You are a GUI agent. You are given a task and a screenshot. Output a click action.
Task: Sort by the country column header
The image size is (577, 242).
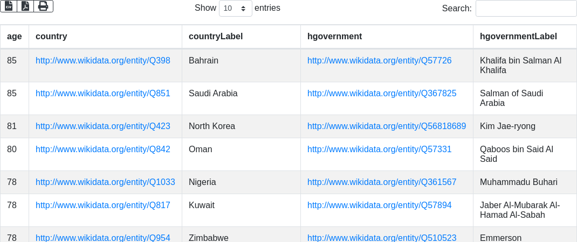click(51, 37)
